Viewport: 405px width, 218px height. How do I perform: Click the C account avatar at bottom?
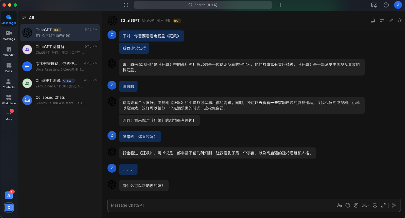point(9,207)
